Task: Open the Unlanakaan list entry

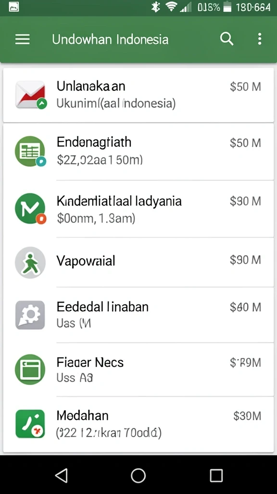Action: (x=138, y=95)
